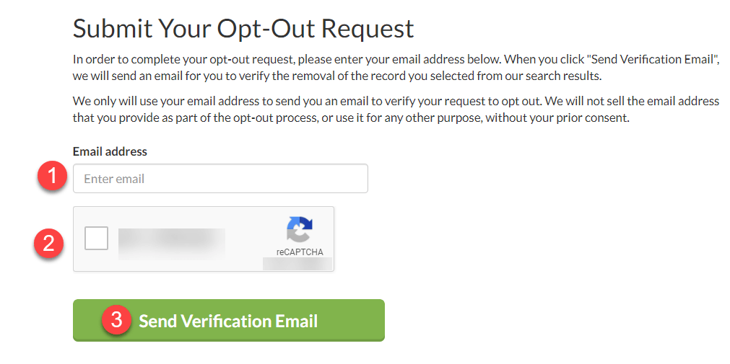Click paragraph starting "We only will use"
Image resolution: width=730 pixels, height=364 pixels.
396,110
